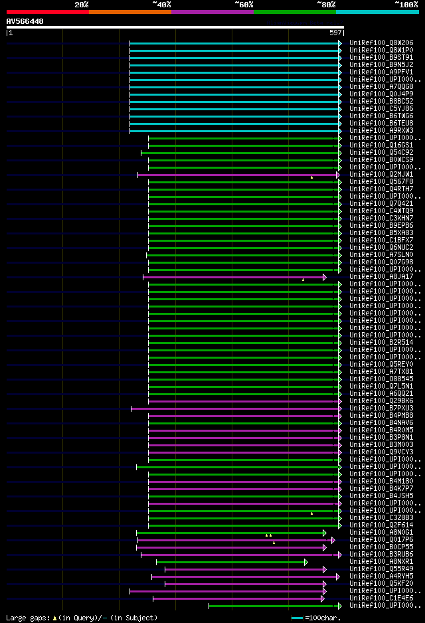
Task: Select the UniRef100_Q7L5N1 label
Action: coord(381,386)
